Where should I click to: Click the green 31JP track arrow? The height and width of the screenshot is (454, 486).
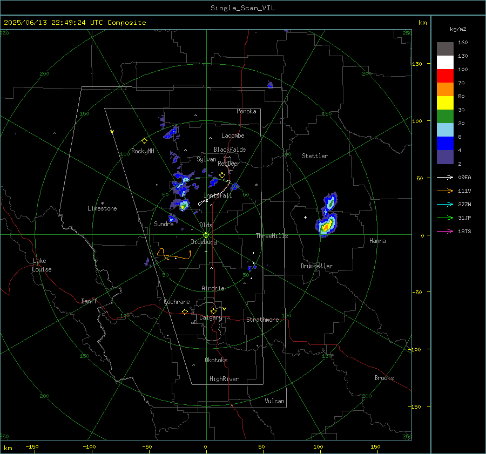(445, 218)
